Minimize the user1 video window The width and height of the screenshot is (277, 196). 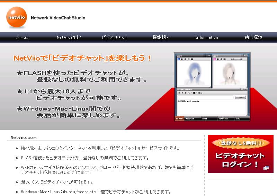coord(205,56)
